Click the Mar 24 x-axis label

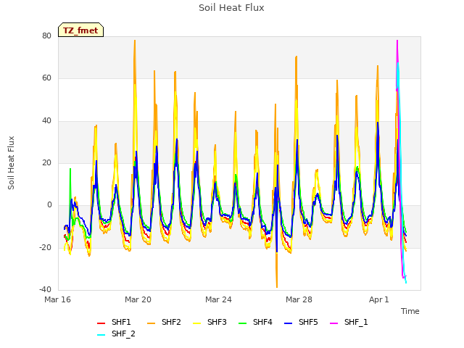tap(218, 299)
